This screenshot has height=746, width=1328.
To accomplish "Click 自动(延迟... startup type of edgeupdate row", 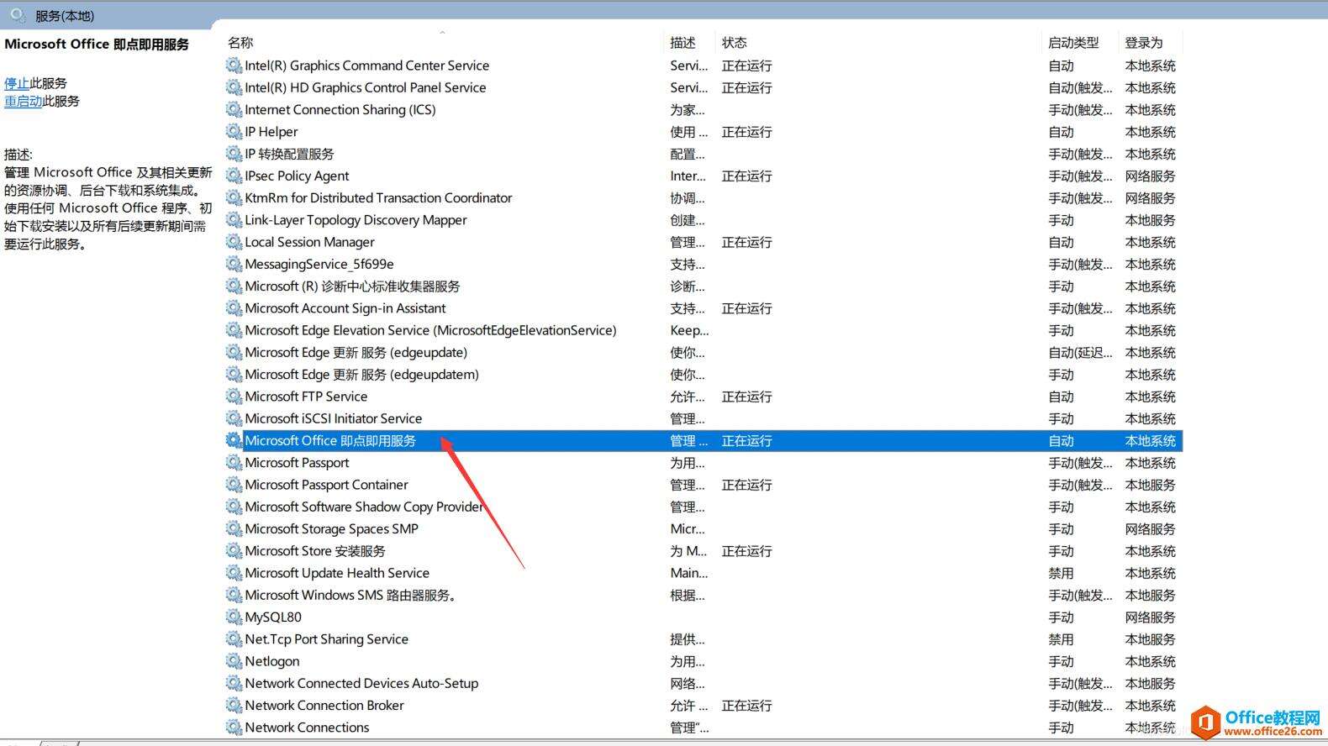I will (x=1080, y=352).
